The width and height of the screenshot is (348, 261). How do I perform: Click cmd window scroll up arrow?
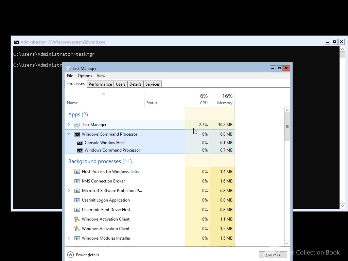342,49
